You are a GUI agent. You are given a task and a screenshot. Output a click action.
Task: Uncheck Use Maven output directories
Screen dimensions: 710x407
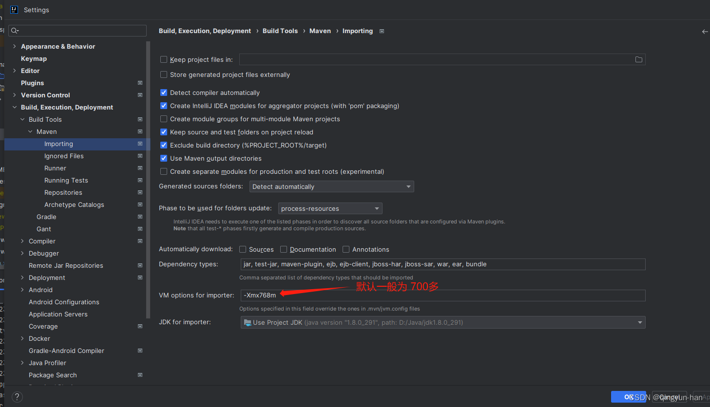tap(164, 158)
